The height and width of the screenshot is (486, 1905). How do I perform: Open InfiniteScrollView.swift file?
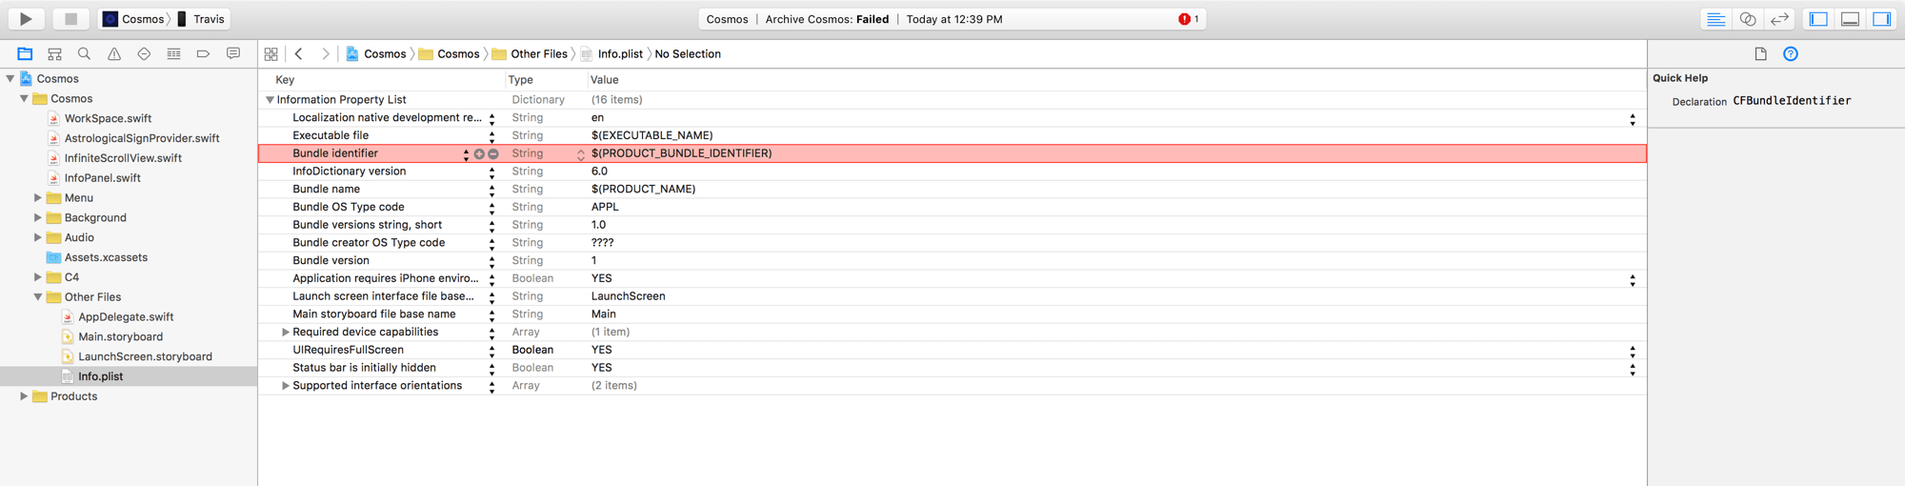pyautogui.click(x=123, y=158)
